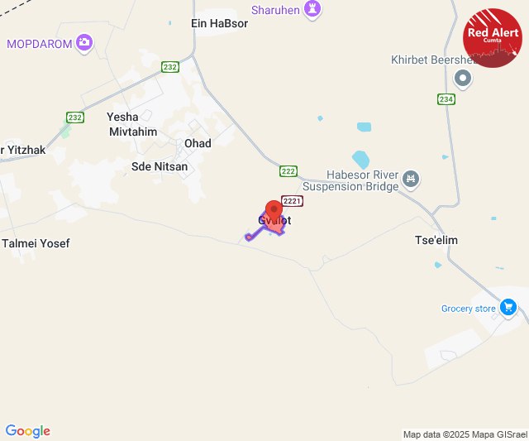
Task: Select the Talmei Yosef label
Action: tap(36, 243)
